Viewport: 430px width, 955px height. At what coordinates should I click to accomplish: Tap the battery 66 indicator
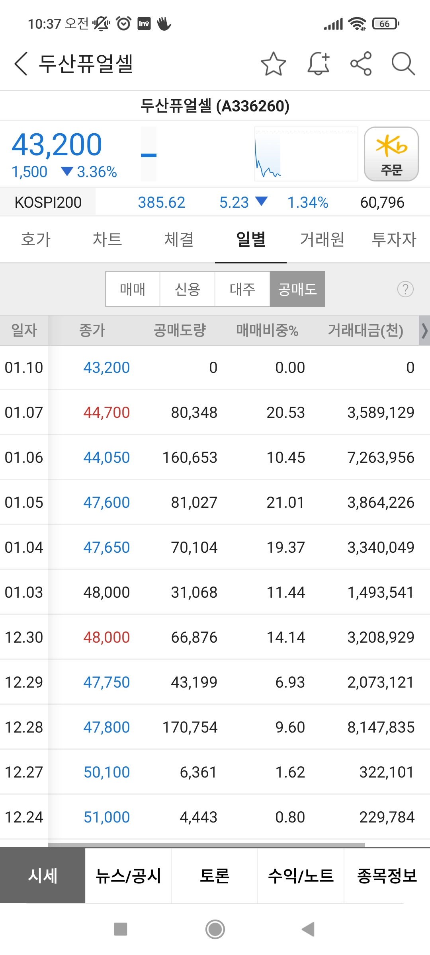click(x=385, y=24)
